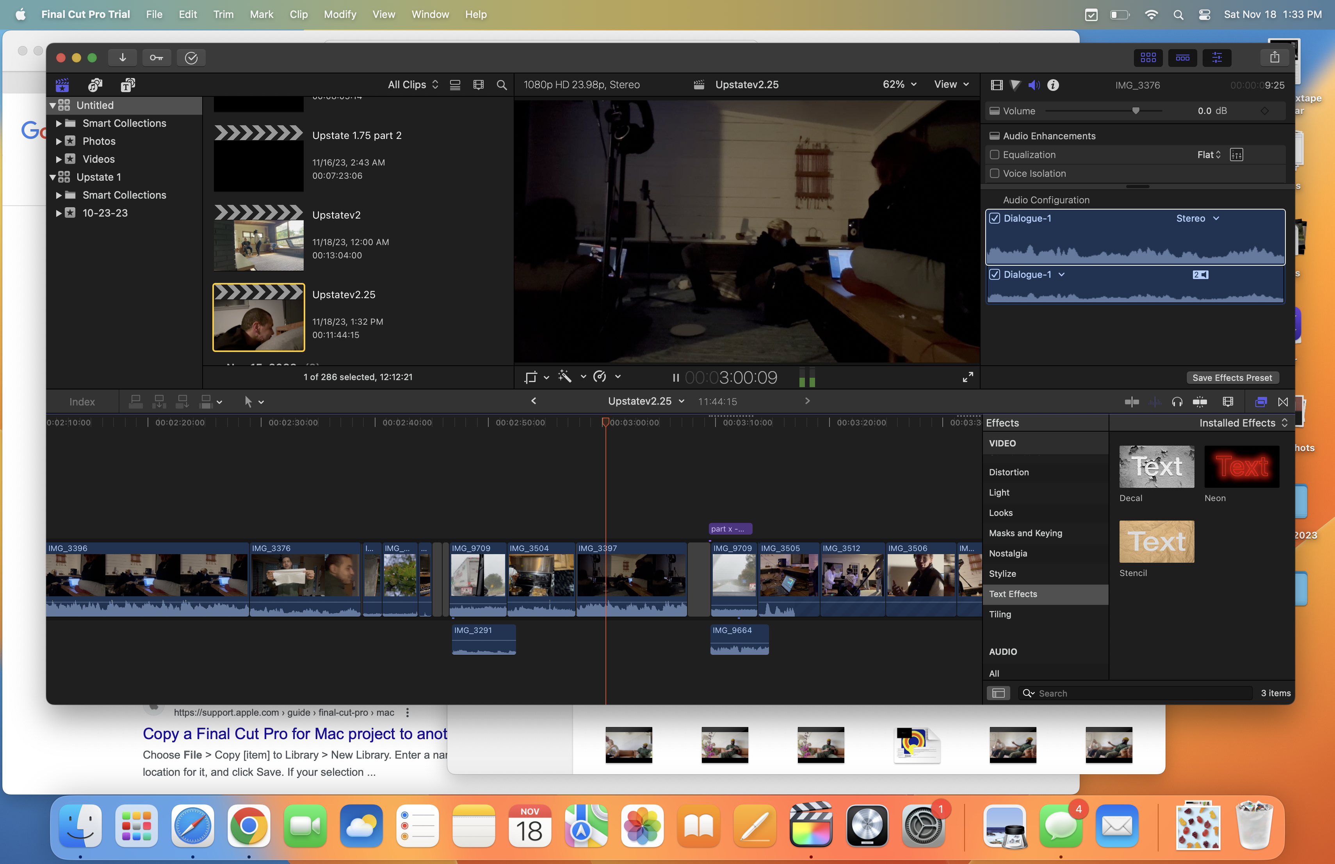This screenshot has height=864, width=1335.
Task: Open the crop transform tool icon
Action: (530, 377)
